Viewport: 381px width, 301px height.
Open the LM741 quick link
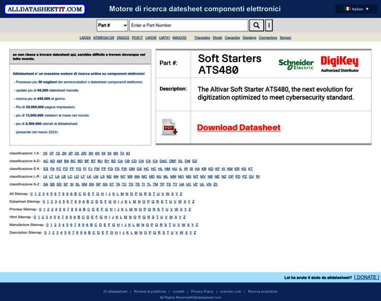(164, 38)
